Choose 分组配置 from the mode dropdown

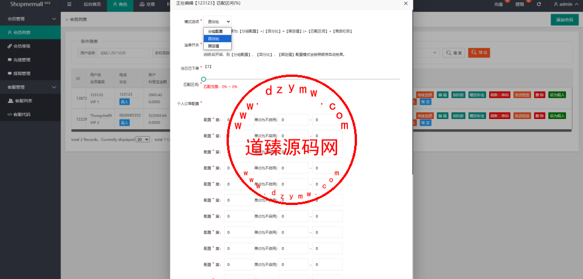217,31
